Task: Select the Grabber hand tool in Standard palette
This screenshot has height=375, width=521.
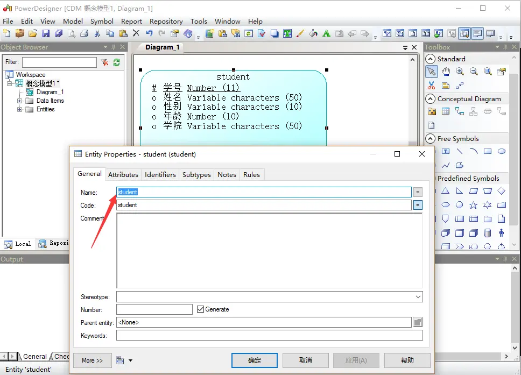Action: (446, 72)
